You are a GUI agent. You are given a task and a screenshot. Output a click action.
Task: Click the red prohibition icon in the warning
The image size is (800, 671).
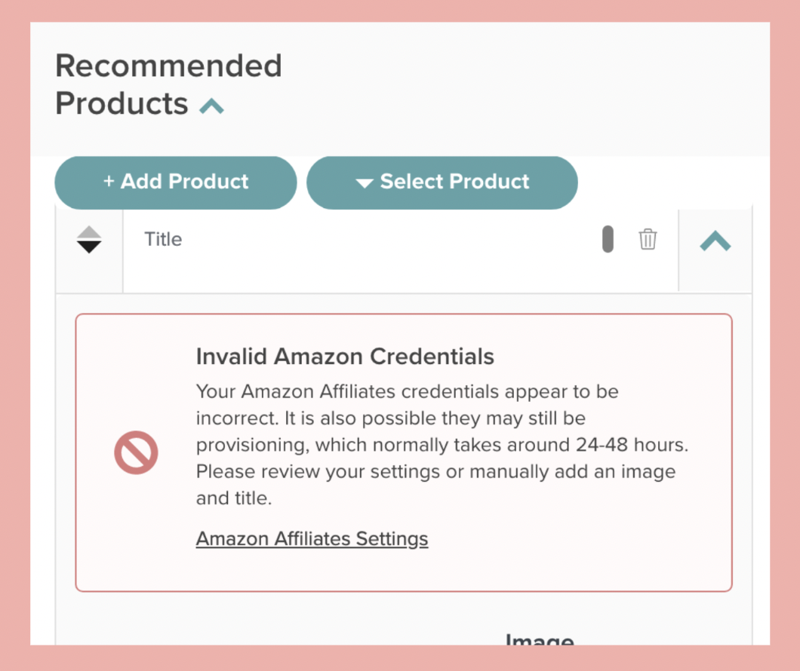(x=136, y=452)
